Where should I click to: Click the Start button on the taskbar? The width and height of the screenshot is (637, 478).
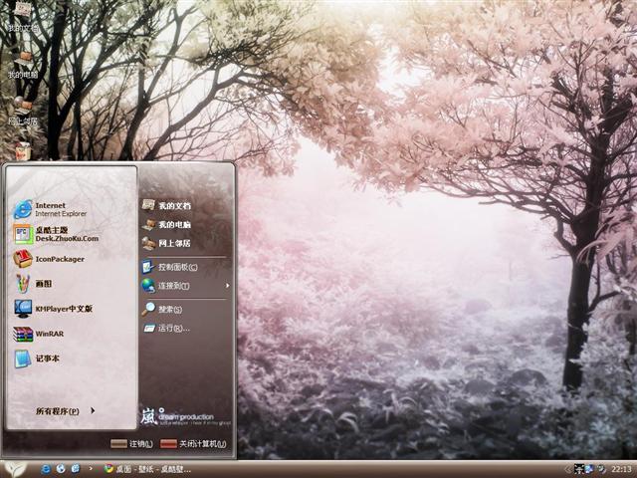point(16,469)
